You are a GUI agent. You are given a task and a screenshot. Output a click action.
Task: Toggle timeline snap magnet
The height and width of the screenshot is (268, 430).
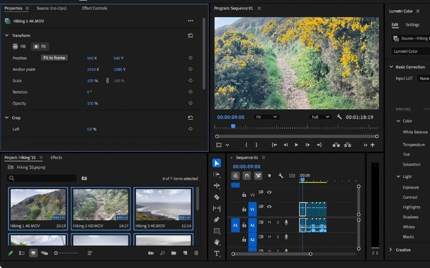click(247, 176)
